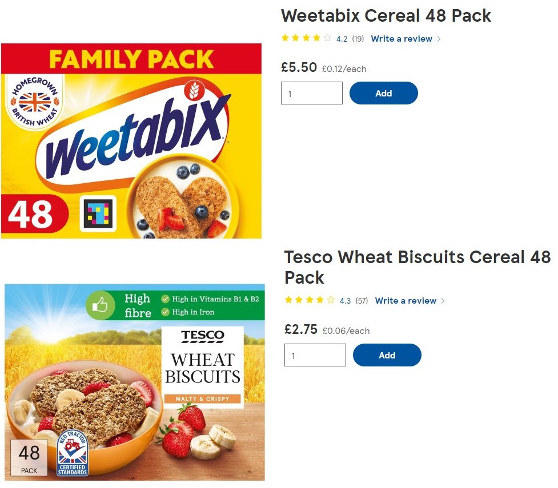Open Write a review for Weetabix
The width and height of the screenshot is (558, 488).
pyautogui.click(x=402, y=39)
